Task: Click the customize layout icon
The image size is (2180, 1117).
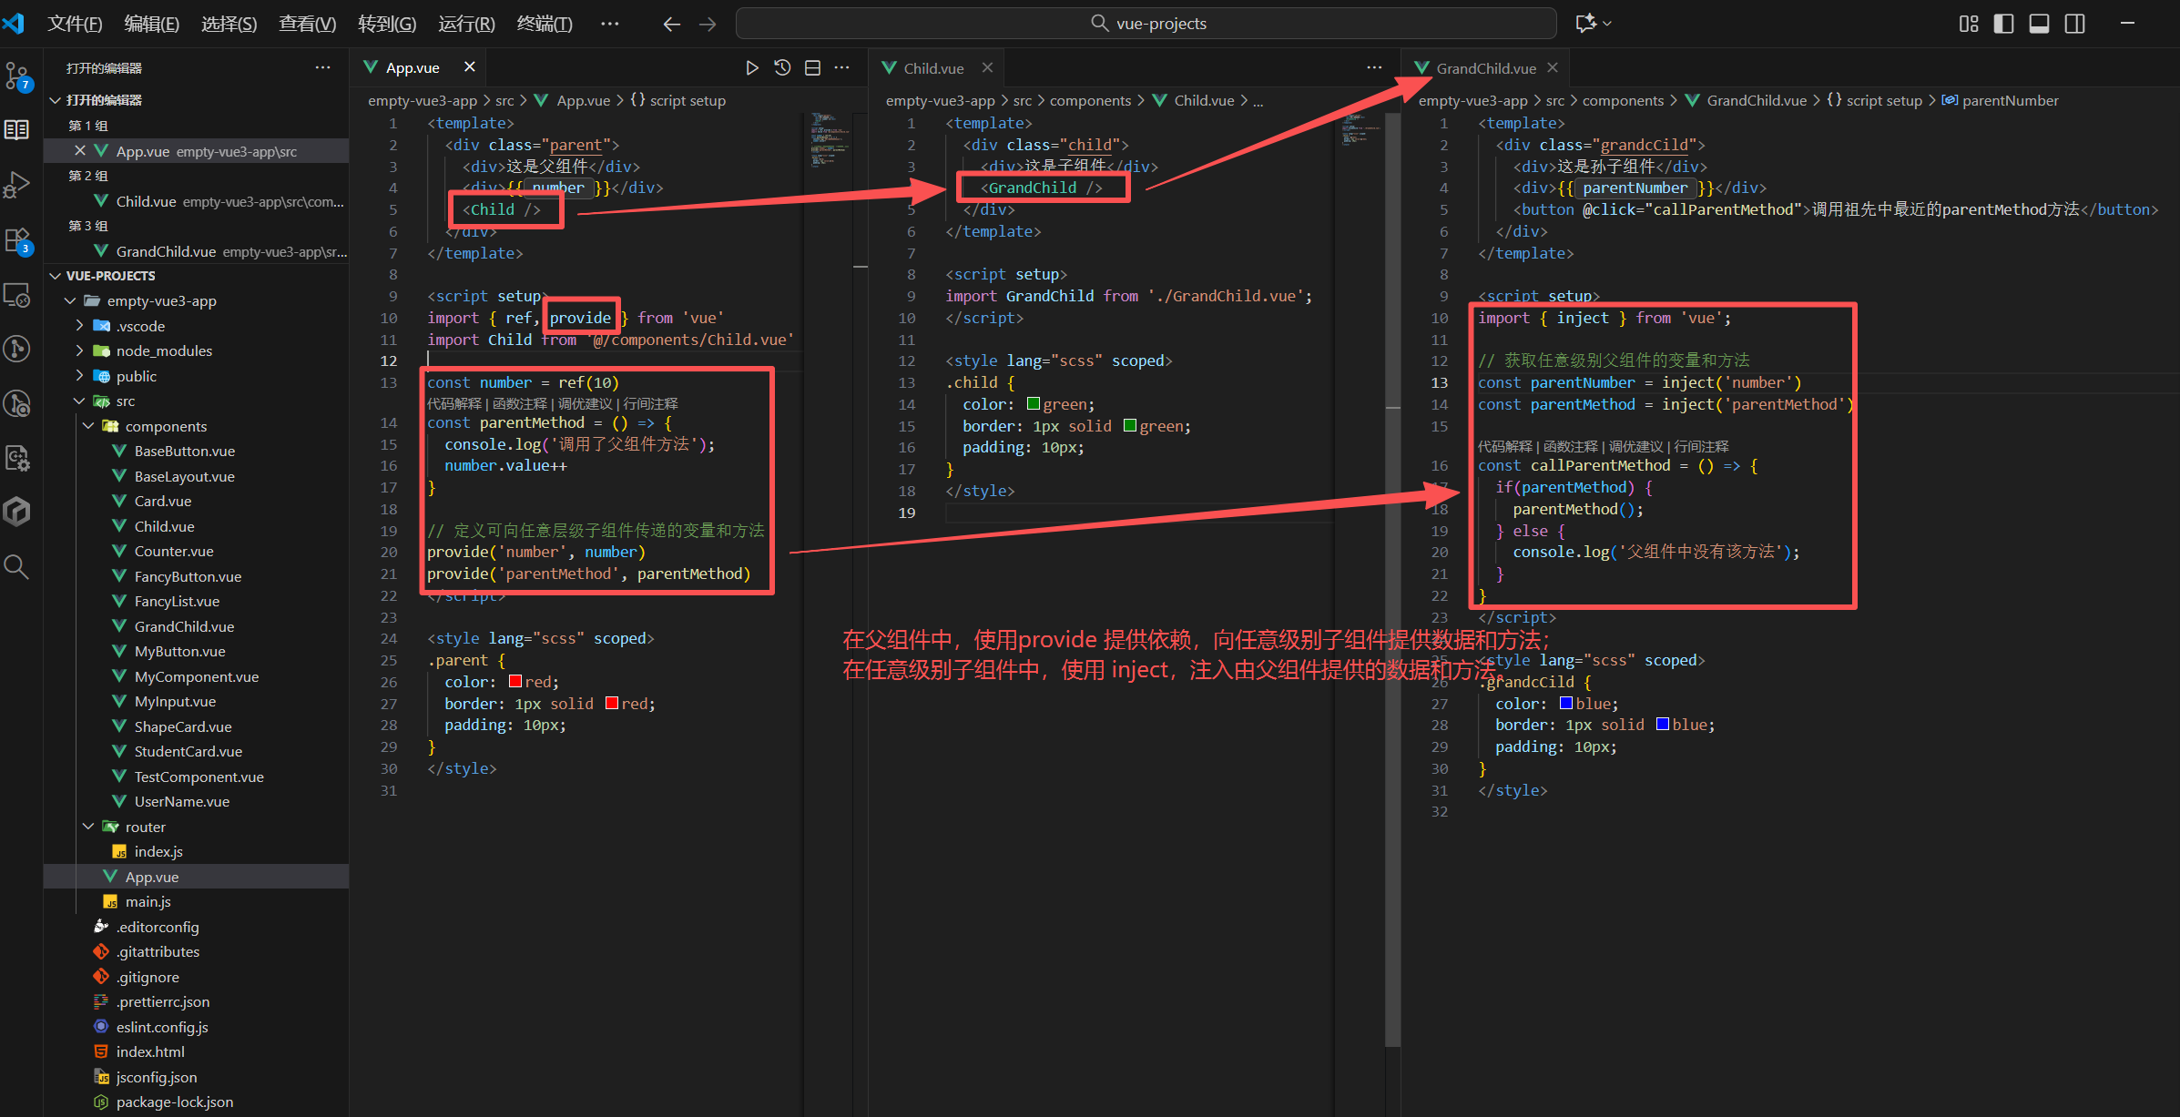Action: pos(1969,24)
